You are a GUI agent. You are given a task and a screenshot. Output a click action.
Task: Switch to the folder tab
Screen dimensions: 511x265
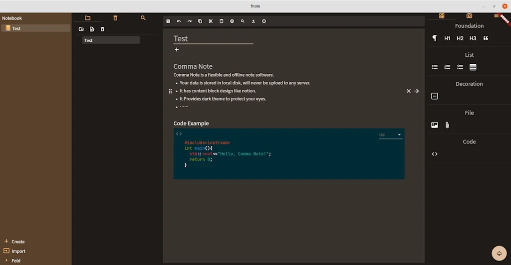pyautogui.click(x=87, y=18)
